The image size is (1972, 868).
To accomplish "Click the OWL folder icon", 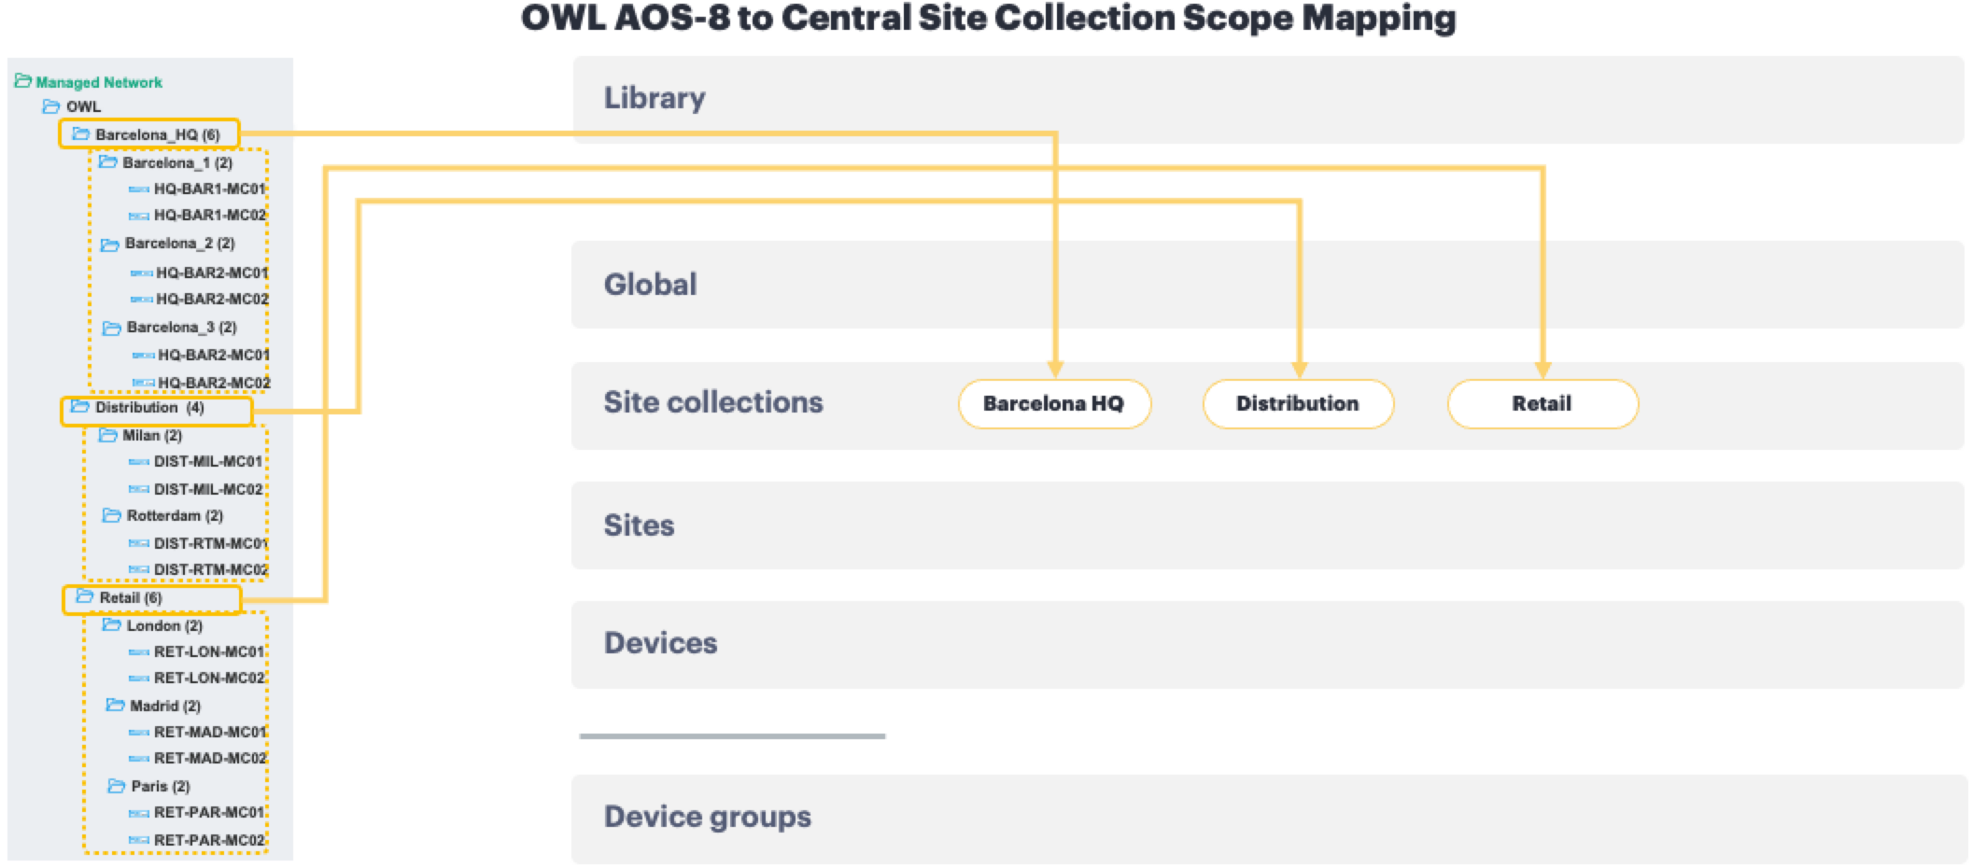I will point(51,106).
